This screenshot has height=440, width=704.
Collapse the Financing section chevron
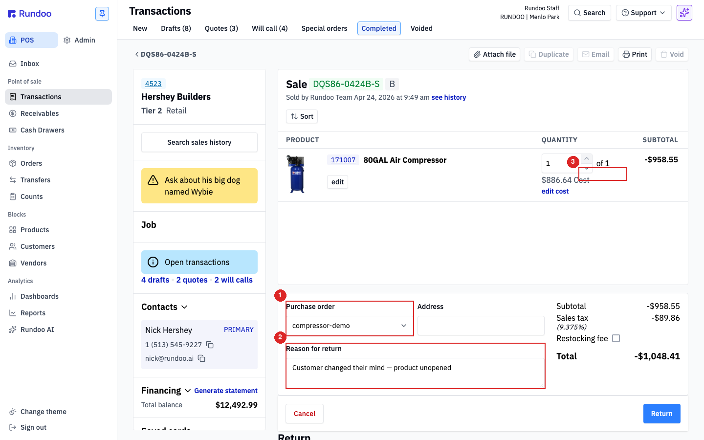[x=187, y=391]
